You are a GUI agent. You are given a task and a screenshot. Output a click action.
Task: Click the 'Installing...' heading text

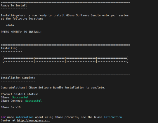point(11,48)
